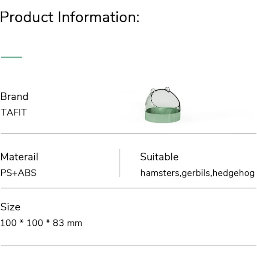Image resolution: width=257 pixels, height=257 pixels.
Task: Click the horizontal line below Materail section
Action: [128, 188]
